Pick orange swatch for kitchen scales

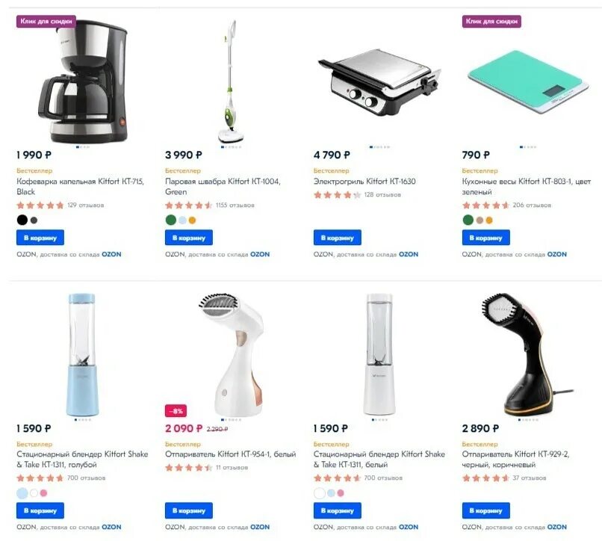click(x=489, y=220)
